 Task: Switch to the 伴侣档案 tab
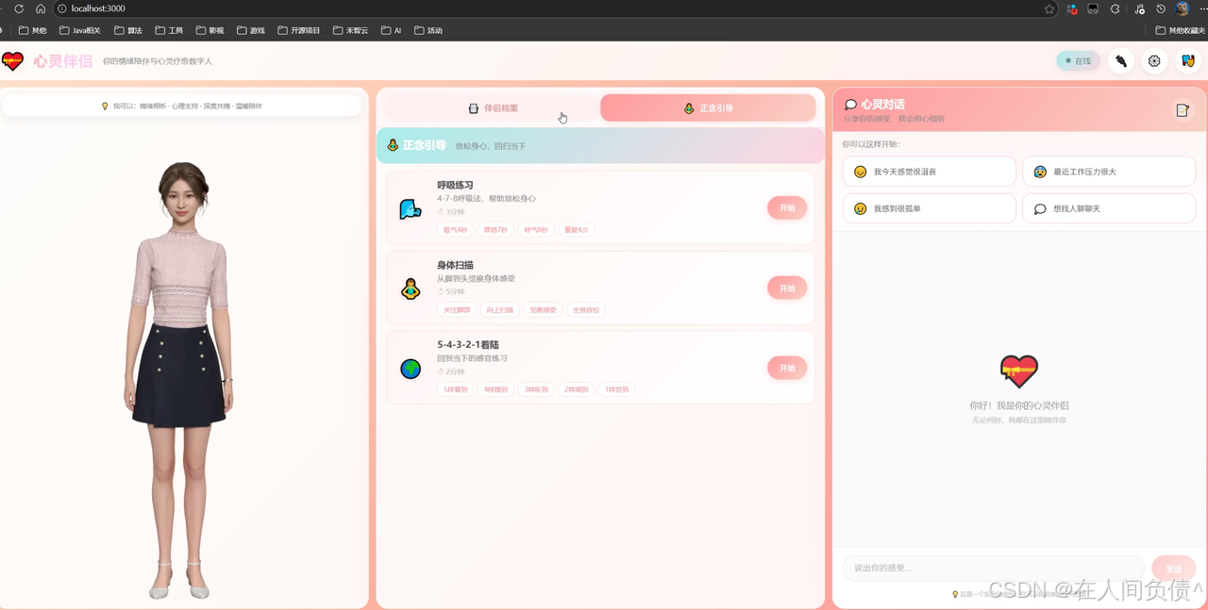(492, 108)
